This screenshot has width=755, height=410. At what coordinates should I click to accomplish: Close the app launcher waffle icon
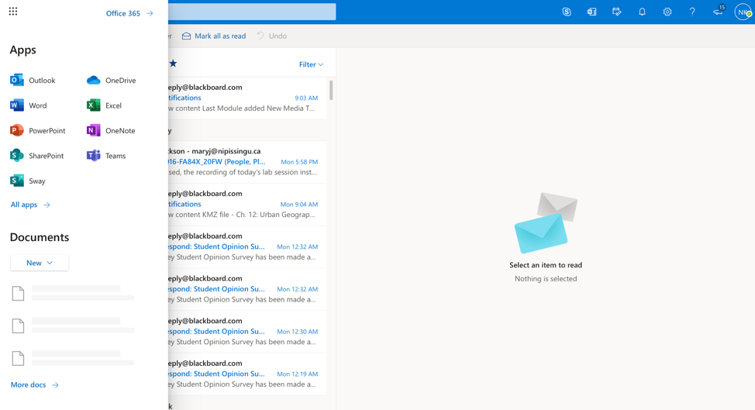click(x=13, y=12)
